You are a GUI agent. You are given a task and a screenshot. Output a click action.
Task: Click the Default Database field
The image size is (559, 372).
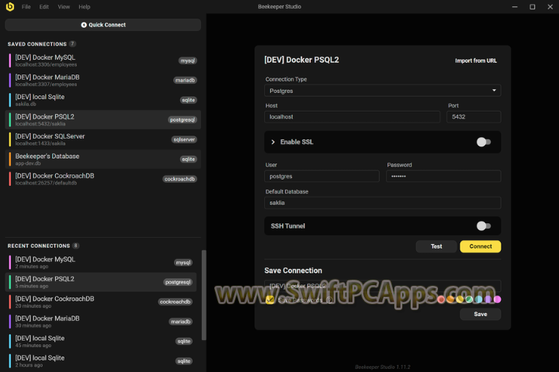tap(383, 203)
